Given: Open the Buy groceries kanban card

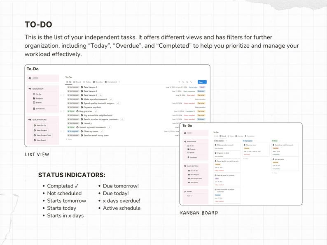Looking at the screenshot, I should click(x=285, y=164).
